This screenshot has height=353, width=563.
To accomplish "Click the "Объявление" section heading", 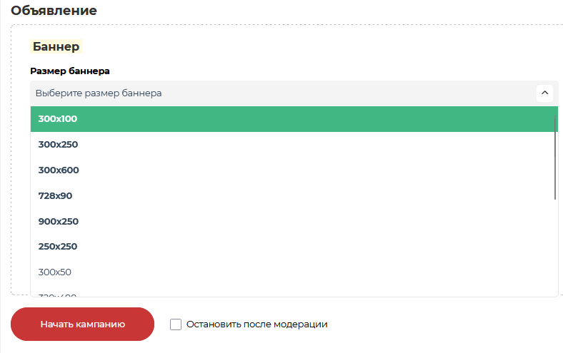I will [54, 11].
